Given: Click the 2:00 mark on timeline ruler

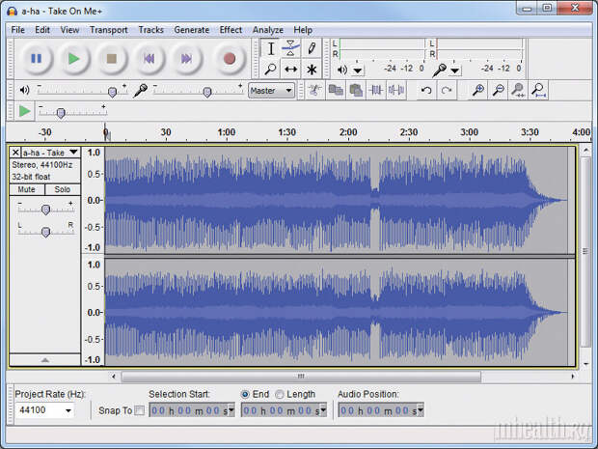Looking at the screenshot, I should pyautogui.click(x=348, y=132).
